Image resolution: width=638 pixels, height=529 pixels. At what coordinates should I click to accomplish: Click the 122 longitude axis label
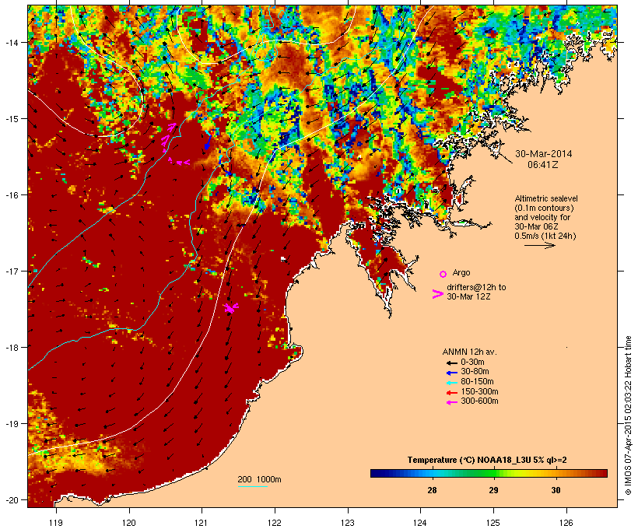(275, 523)
